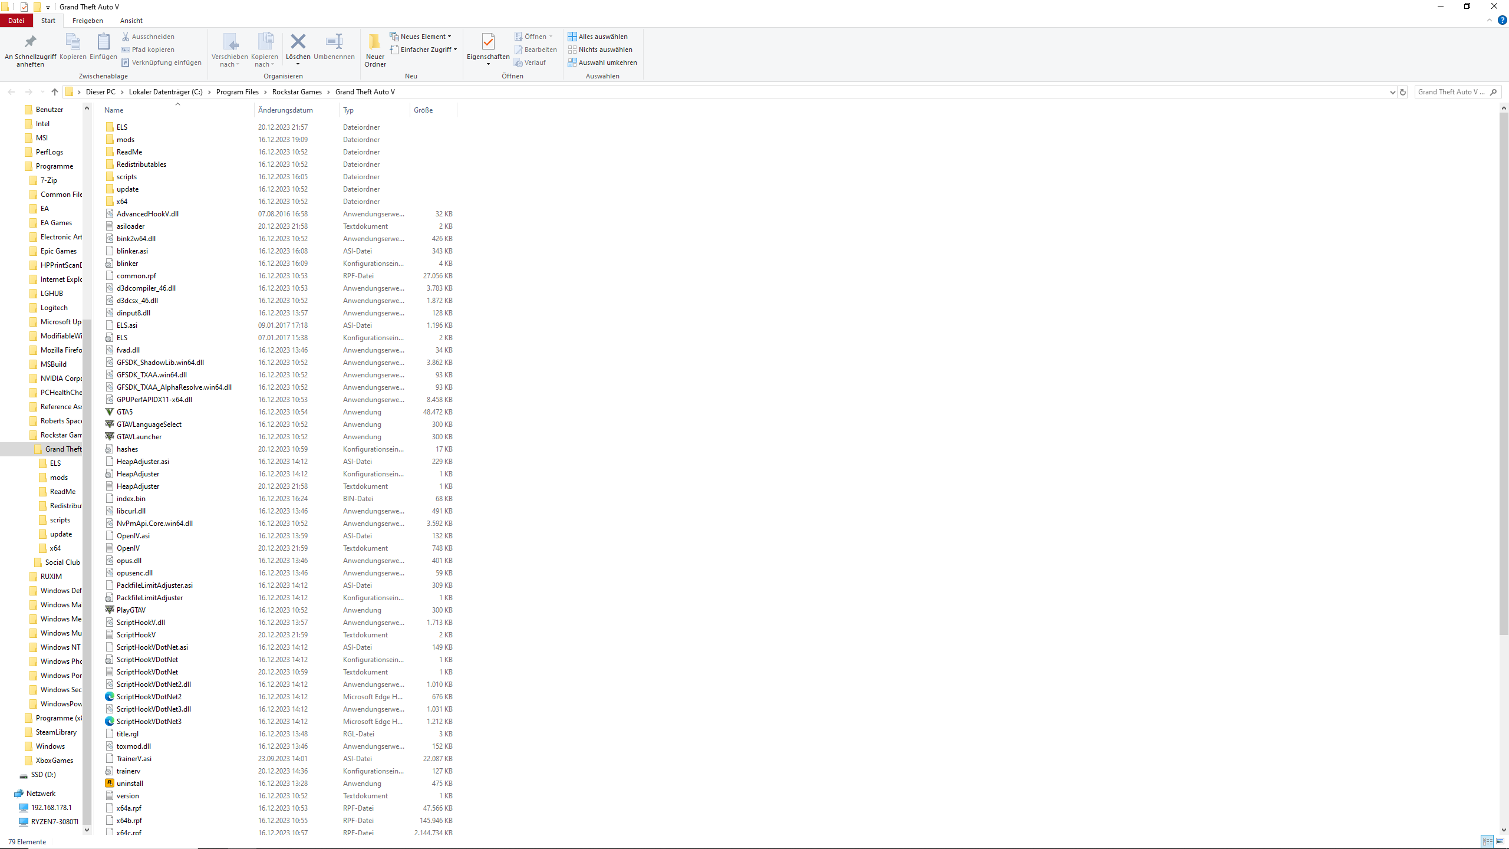This screenshot has width=1509, height=849.
Task: Open the Datei menu tab
Action: [x=16, y=21]
